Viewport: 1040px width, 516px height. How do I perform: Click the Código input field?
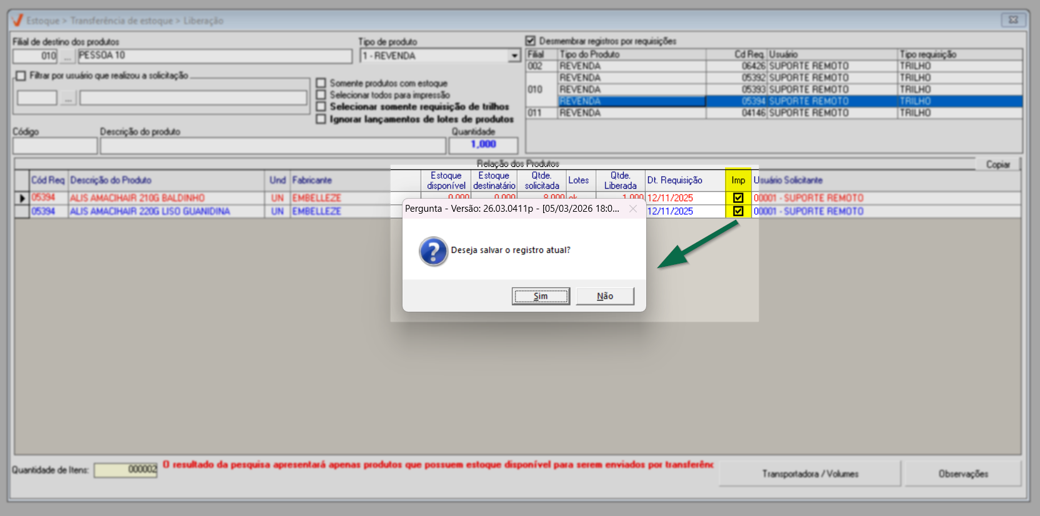tap(55, 146)
